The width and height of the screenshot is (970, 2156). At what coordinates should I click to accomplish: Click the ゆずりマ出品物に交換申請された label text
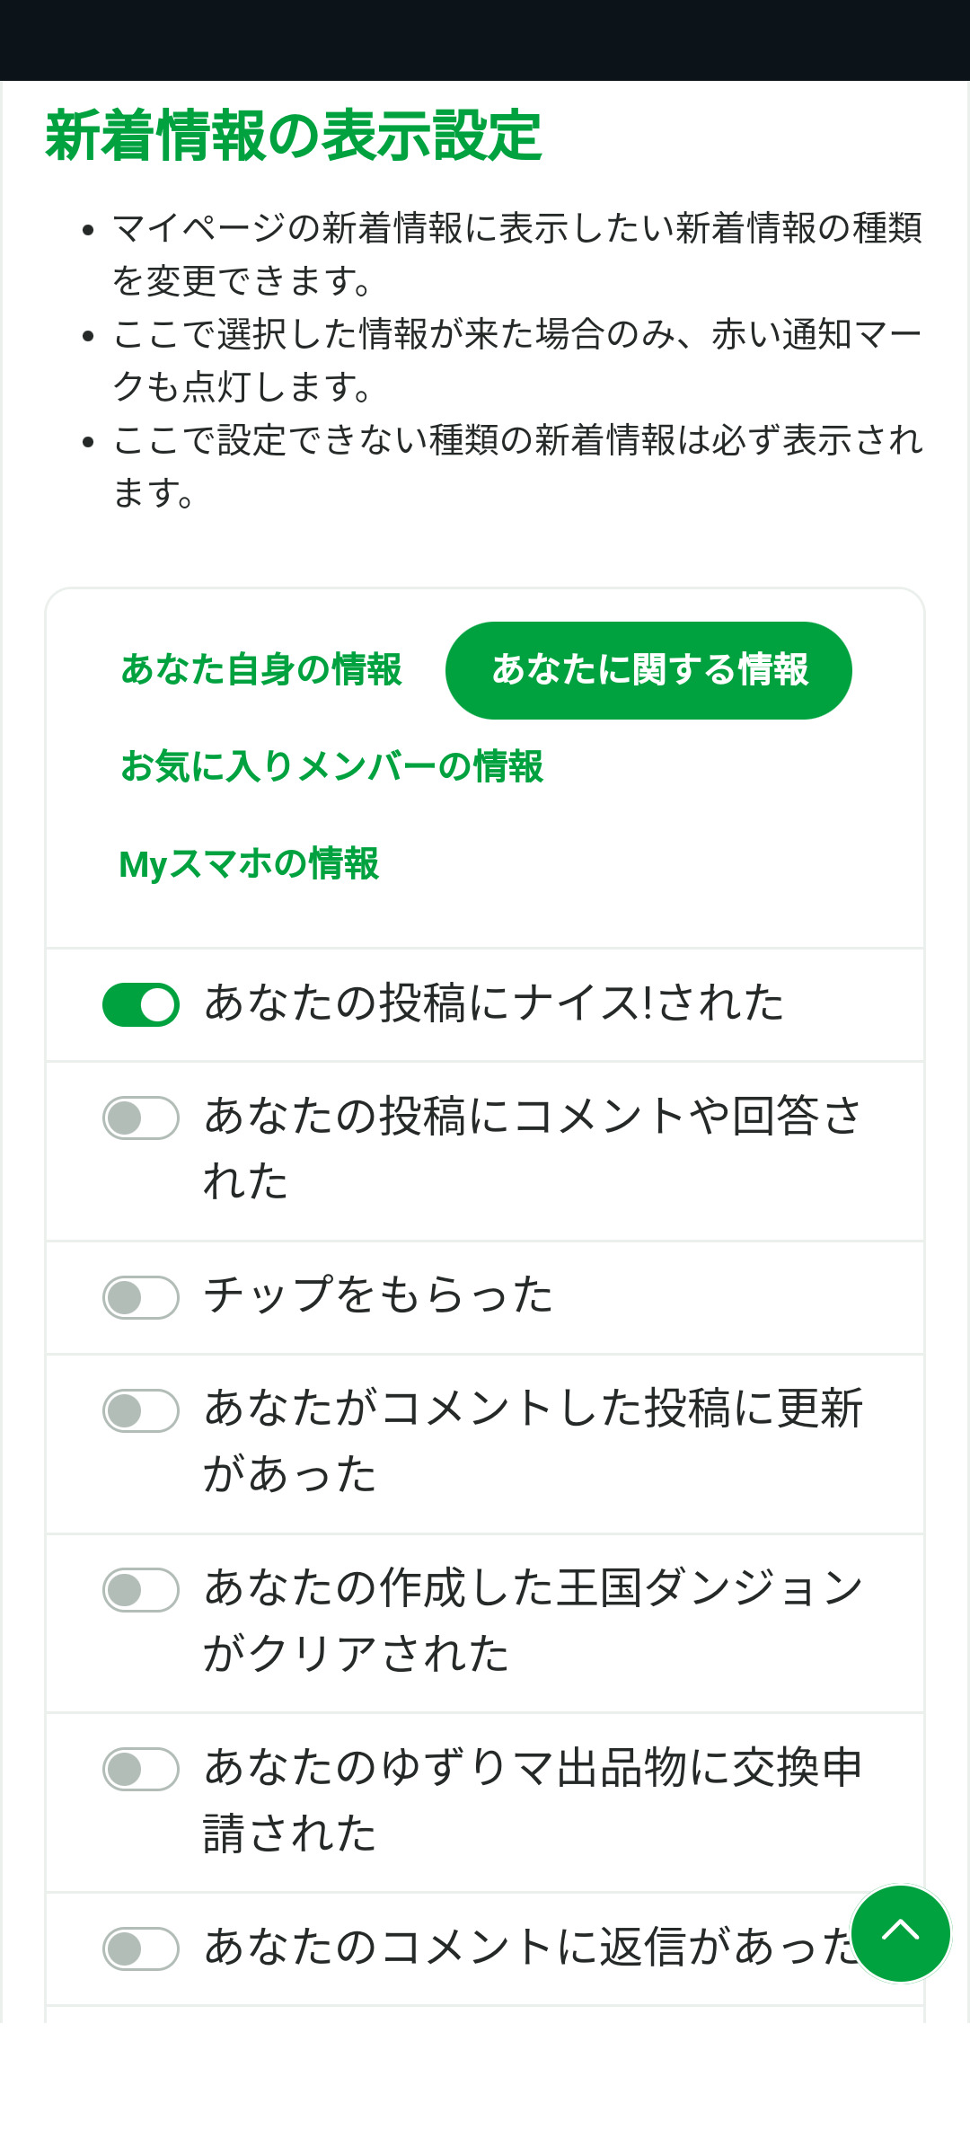pos(532,1800)
